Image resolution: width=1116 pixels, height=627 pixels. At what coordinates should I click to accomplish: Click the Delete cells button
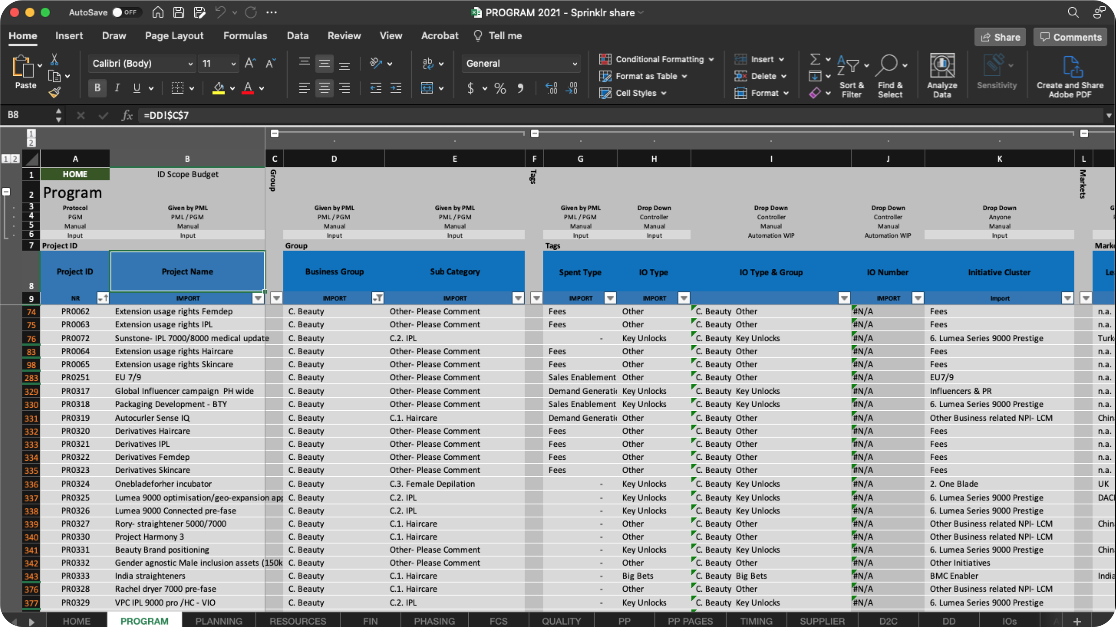(760, 76)
